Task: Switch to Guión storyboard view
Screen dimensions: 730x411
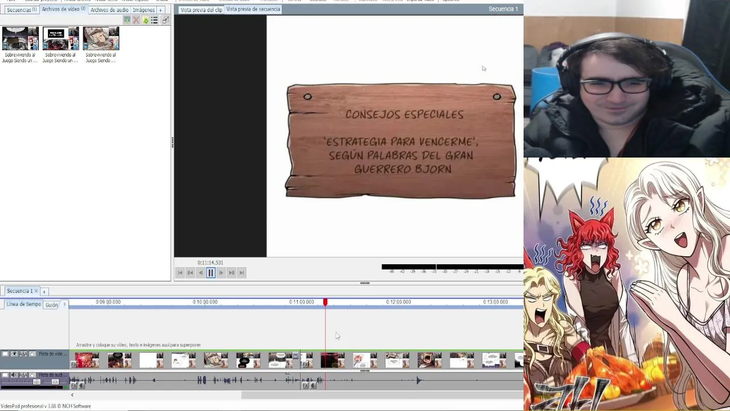Action: (x=52, y=305)
